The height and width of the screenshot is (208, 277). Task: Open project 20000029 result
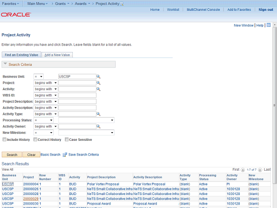click(31, 198)
